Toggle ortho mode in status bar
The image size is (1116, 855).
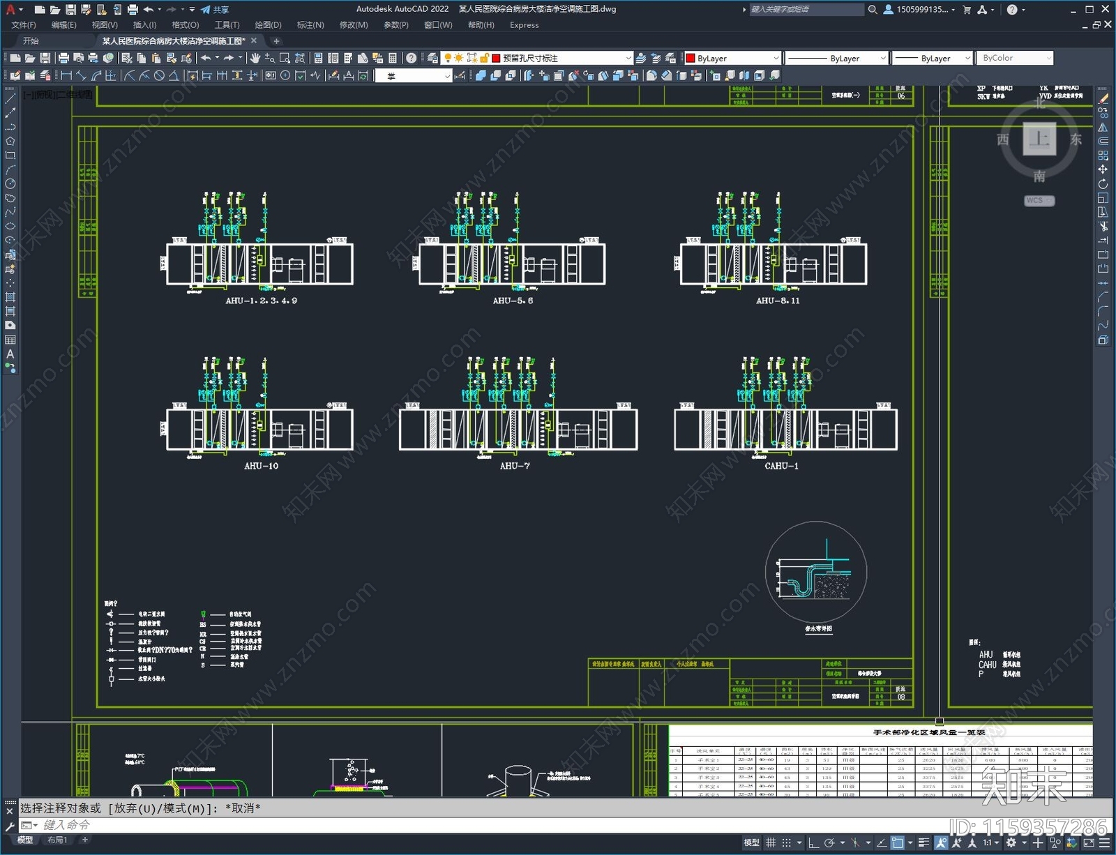[x=813, y=842]
